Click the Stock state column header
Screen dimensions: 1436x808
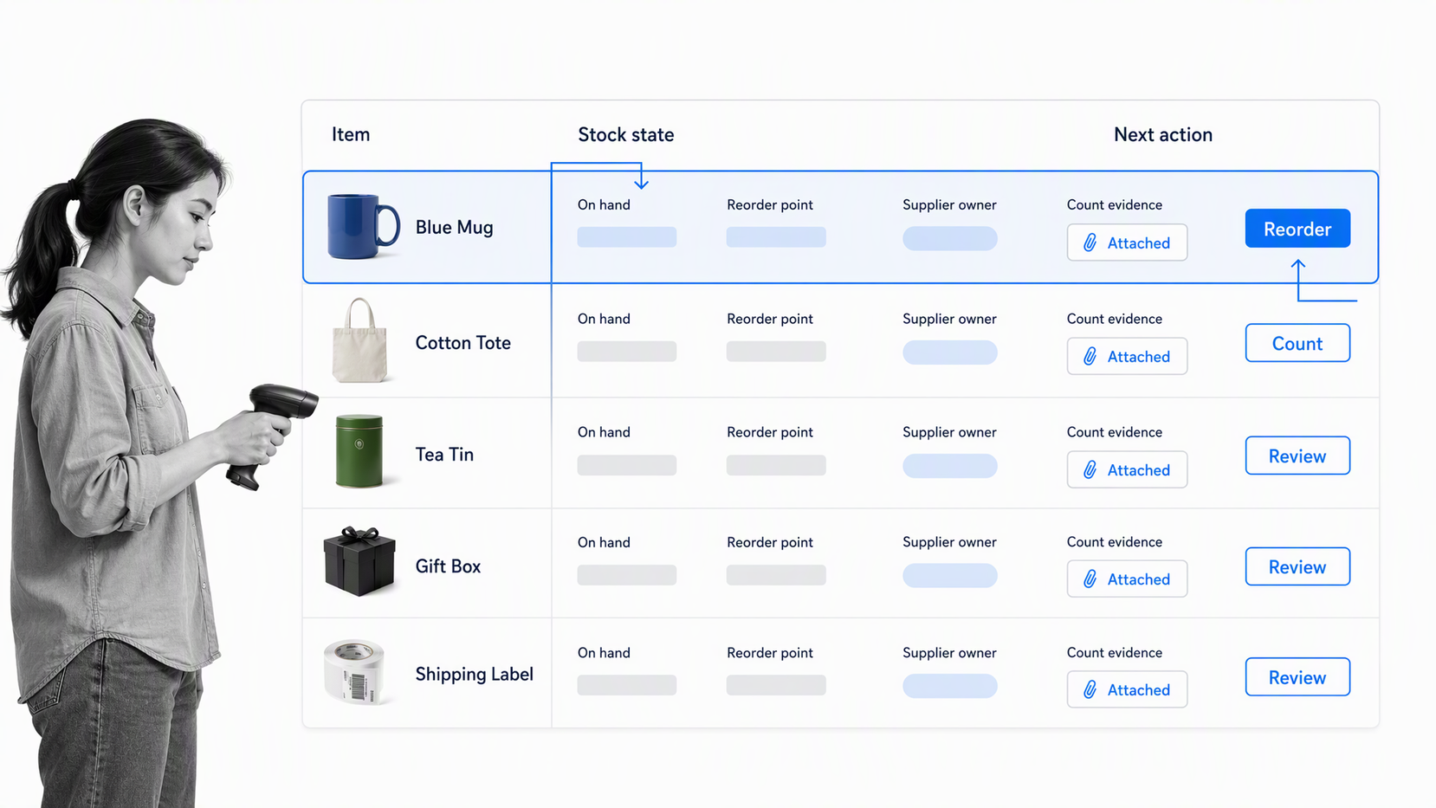626,134
